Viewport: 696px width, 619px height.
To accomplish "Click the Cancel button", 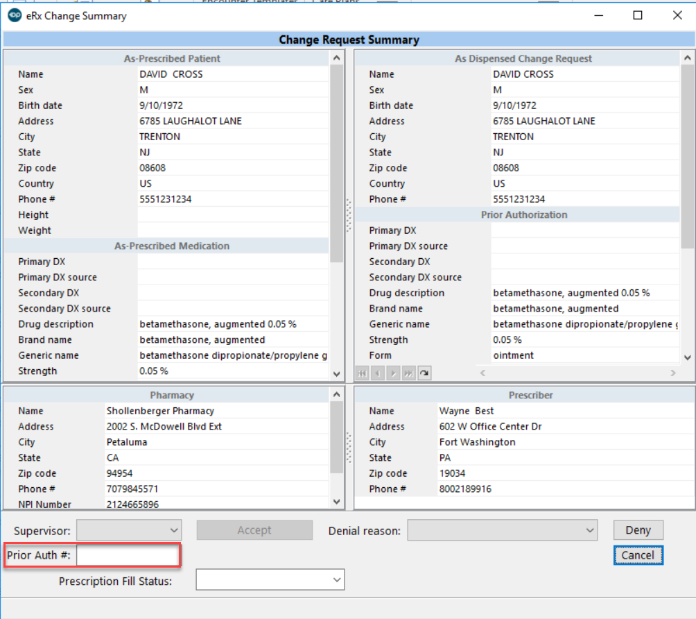I will pyautogui.click(x=638, y=555).
